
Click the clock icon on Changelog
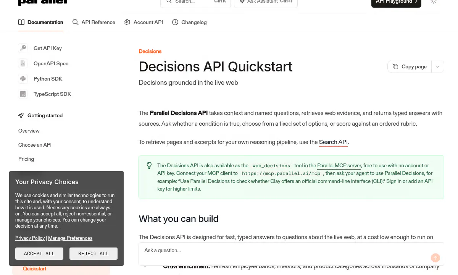tap(175, 22)
